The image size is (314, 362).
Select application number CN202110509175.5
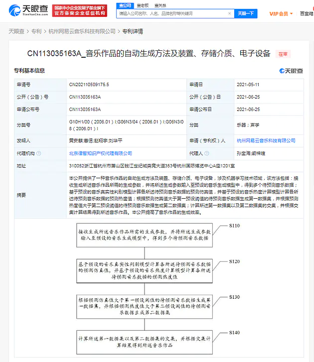pos(89,85)
